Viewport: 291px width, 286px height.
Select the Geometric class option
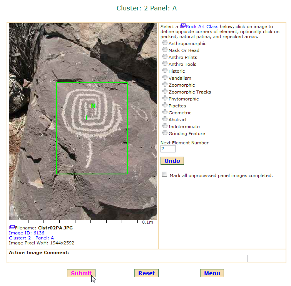[165, 112]
